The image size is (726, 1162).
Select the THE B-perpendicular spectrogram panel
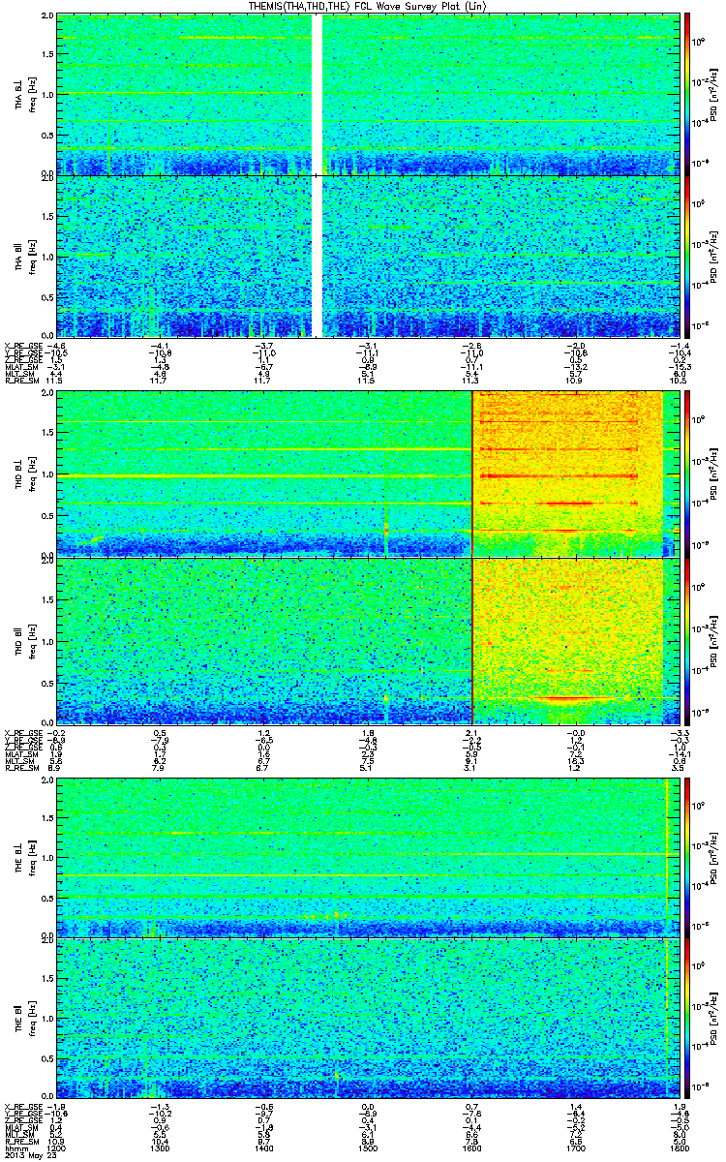[367, 857]
